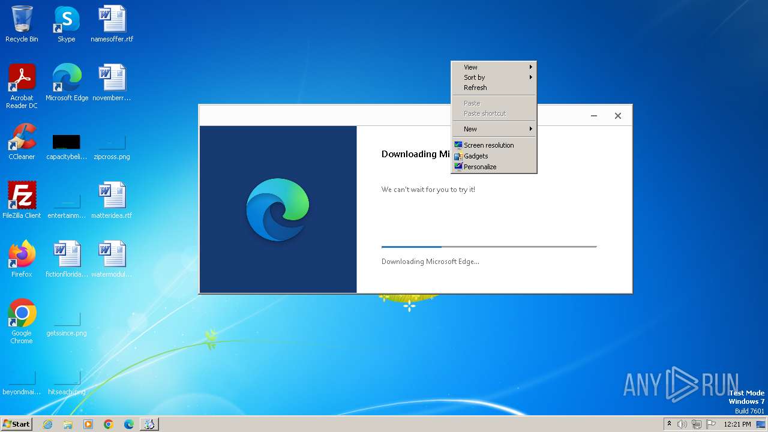The image size is (768, 432).
Task: Select the matteridea.rtf document icon
Action: tap(112, 200)
